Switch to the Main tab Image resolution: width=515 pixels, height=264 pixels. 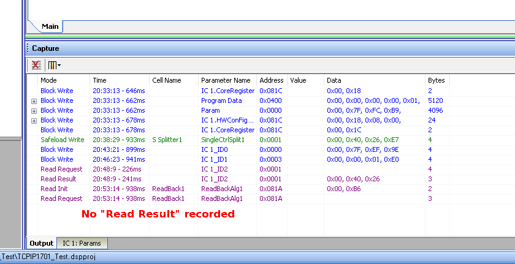(50, 26)
